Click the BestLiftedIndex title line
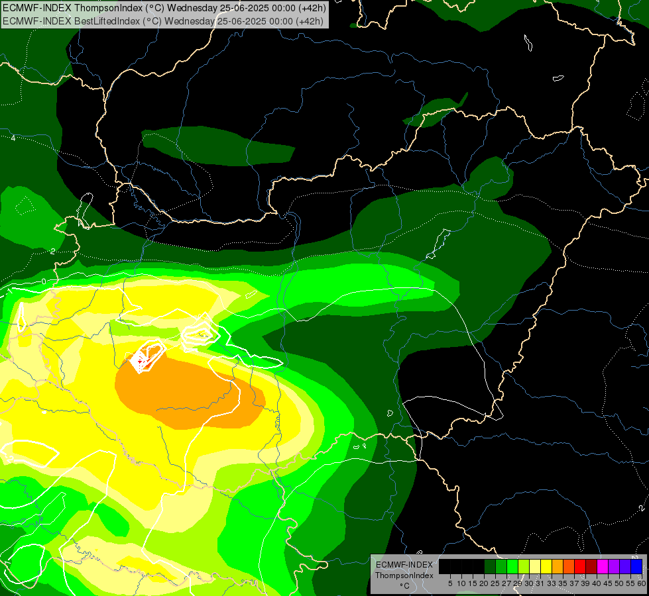 [163, 21]
